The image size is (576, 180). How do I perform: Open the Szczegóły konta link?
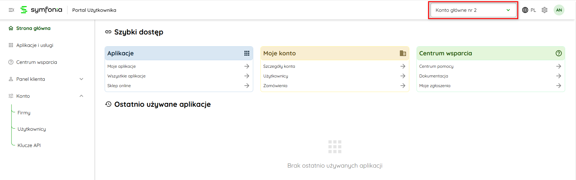coord(279,66)
